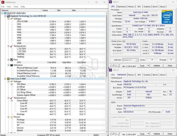Select the TMPIN2 temperature row
The image size is (177, 136).
click(53, 57)
